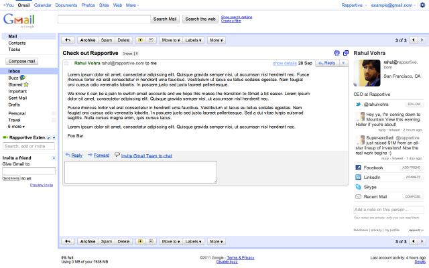Click the Facebook icon in sidebar
This screenshot has height=268, width=429.
[x=358, y=167]
